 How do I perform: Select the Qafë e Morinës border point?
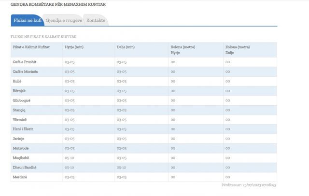click(25, 72)
